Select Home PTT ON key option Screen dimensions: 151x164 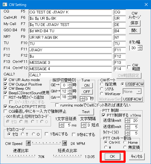pos(125,142)
